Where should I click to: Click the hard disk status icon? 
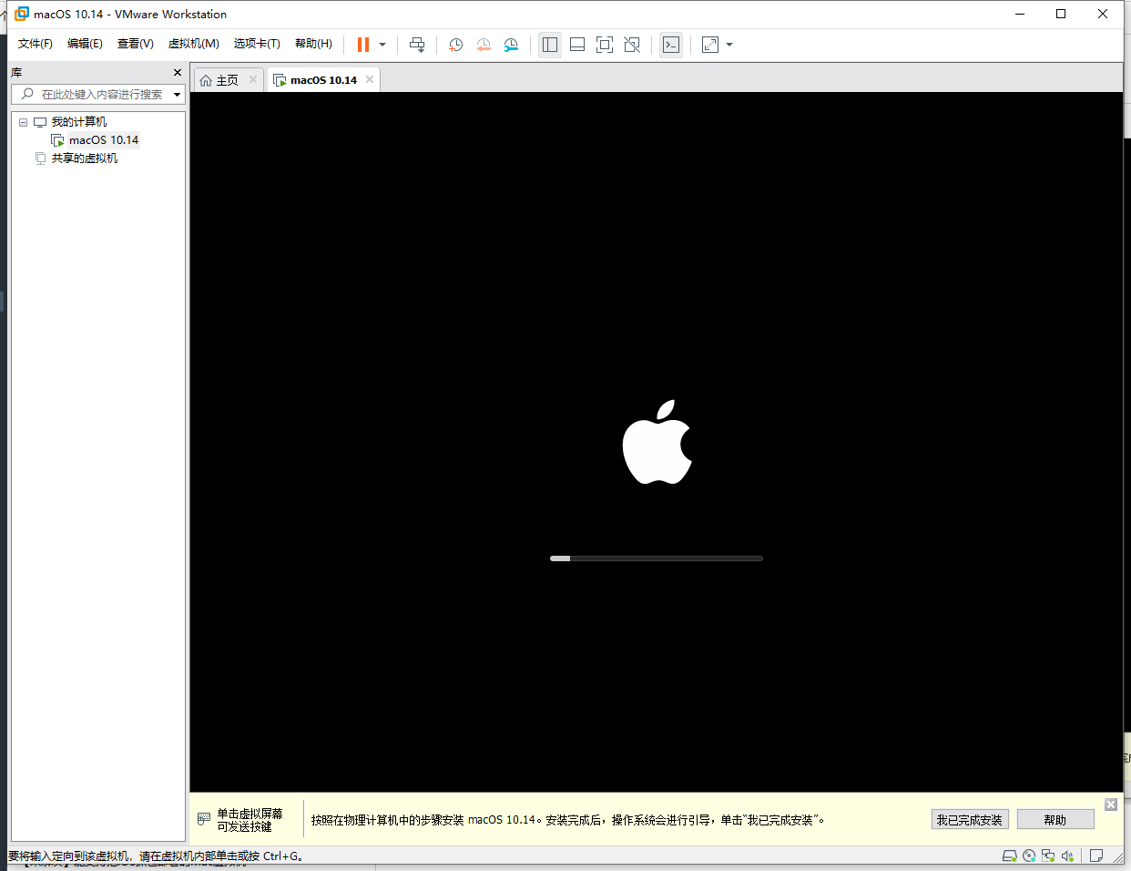[1009, 856]
